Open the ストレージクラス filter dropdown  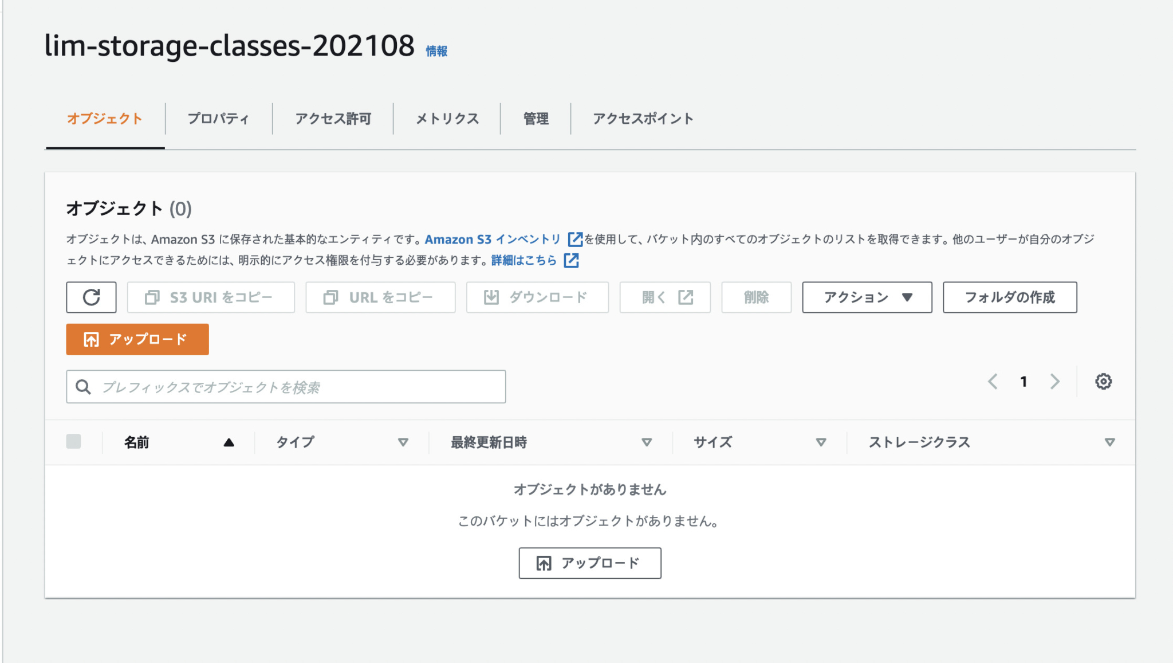pos(1110,442)
